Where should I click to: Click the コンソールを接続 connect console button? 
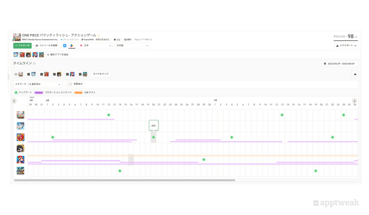(47, 46)
